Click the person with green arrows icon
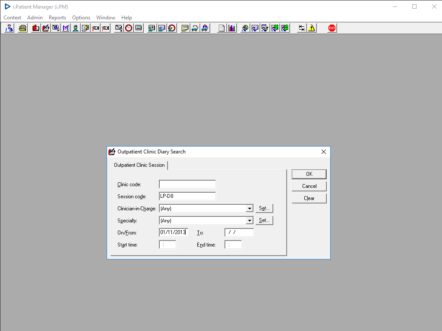Image resolution: width=442 pixels, height=331 pixels. coord(285,28)
